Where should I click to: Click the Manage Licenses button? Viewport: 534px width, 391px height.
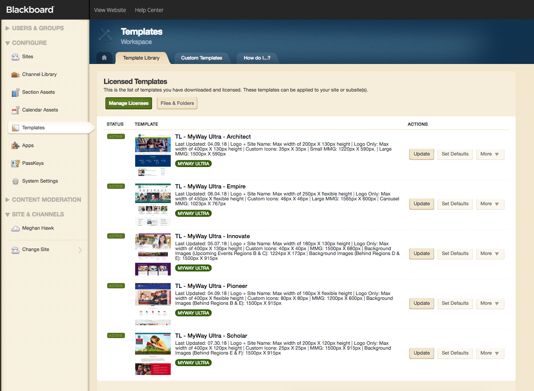128,103
